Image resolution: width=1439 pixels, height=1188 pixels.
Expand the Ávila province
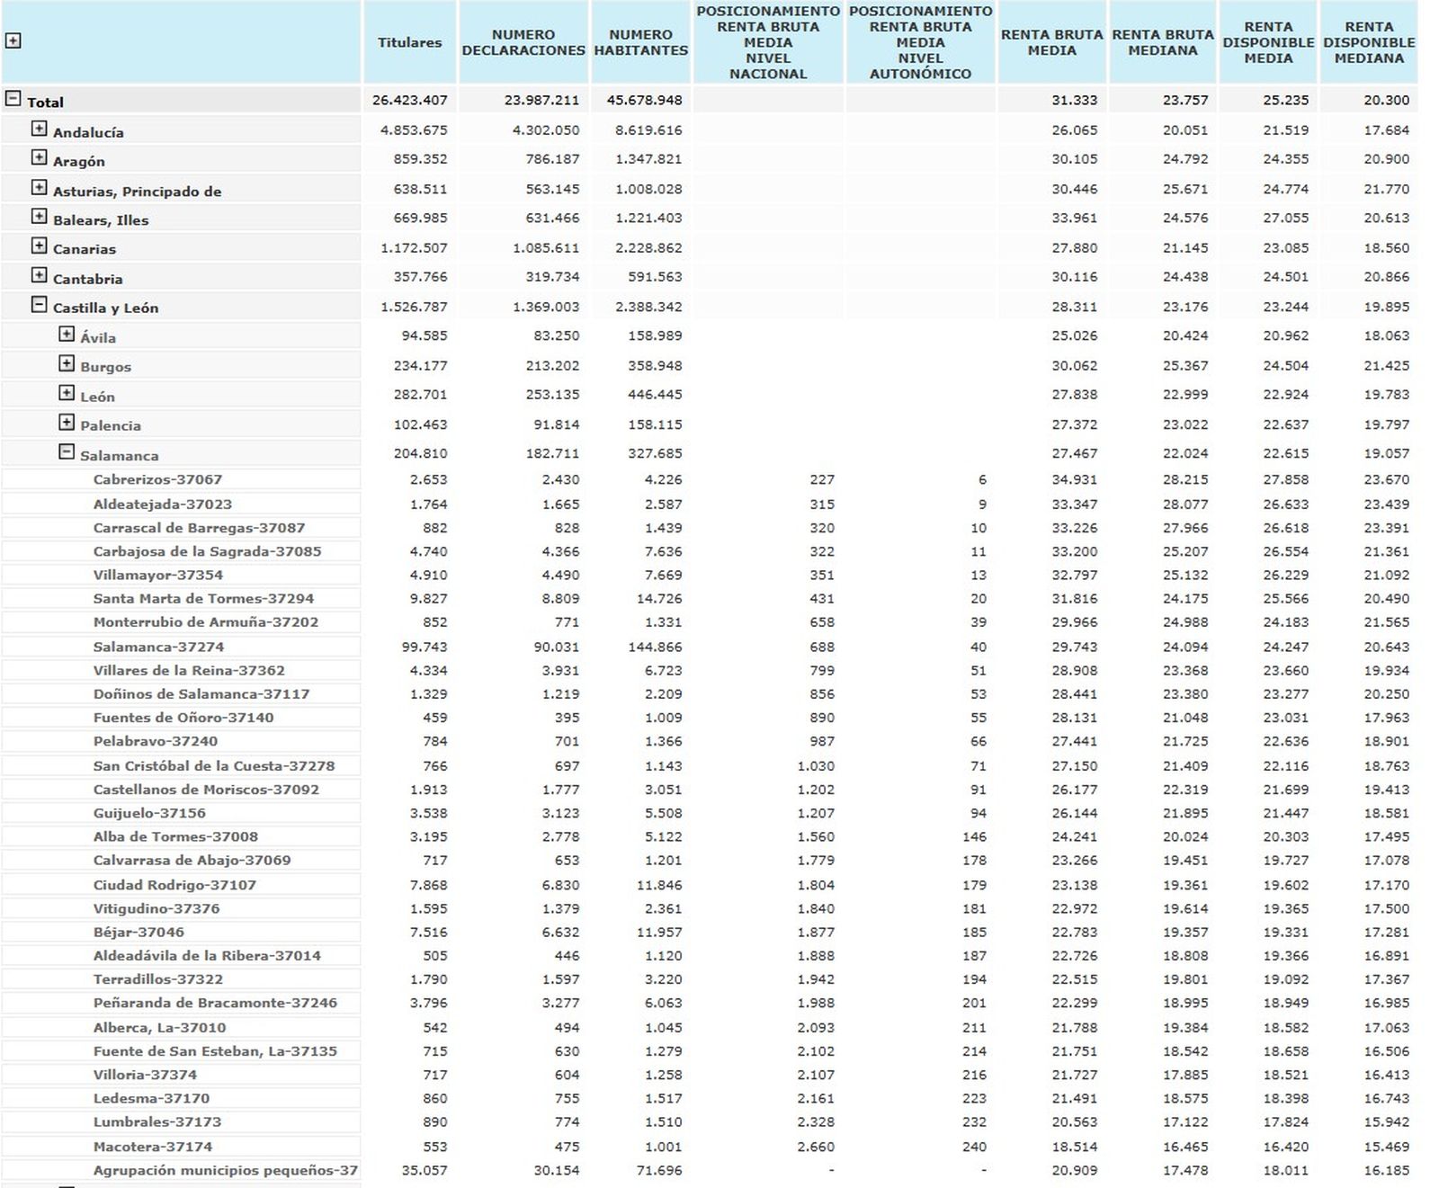click(67, 335)
